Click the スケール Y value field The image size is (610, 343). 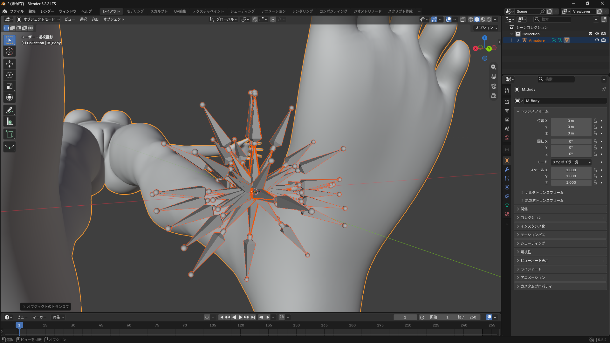[x=571, y=176]
